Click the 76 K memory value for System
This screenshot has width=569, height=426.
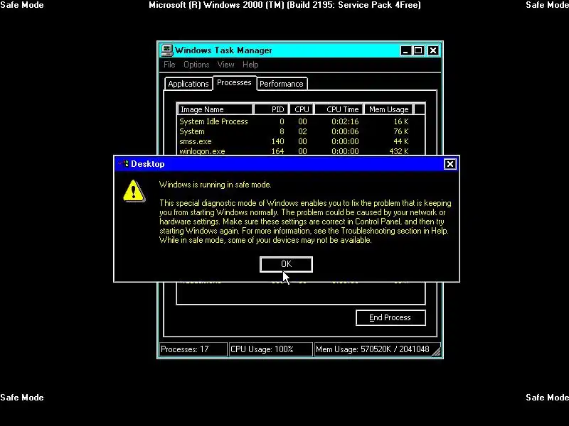coord(401,131)
